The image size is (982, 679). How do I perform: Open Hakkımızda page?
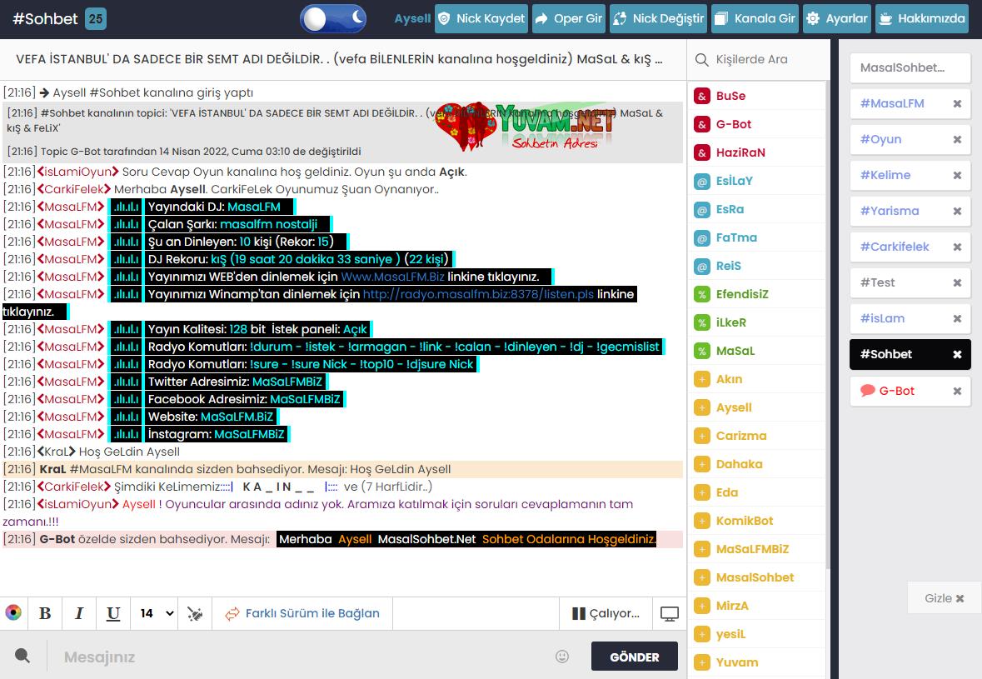(x=922, y=19)
